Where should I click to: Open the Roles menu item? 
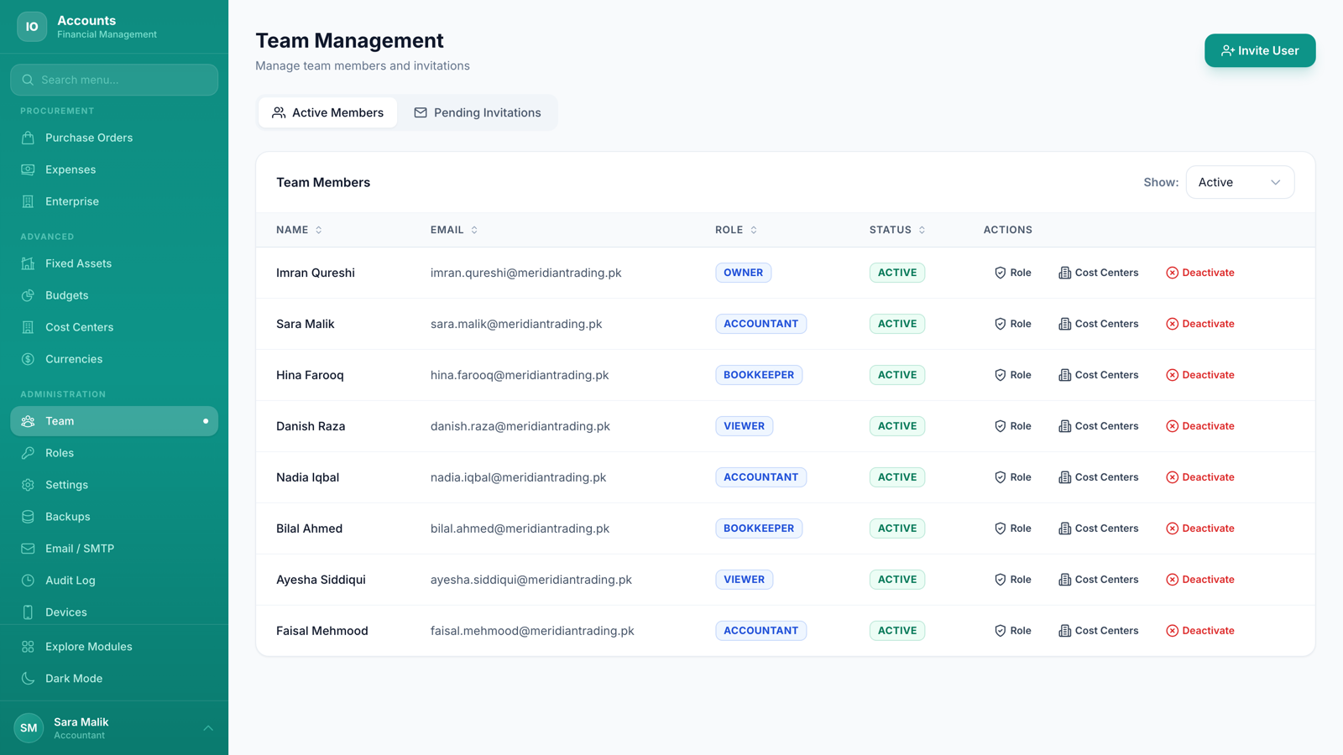(x=114, y=453)
